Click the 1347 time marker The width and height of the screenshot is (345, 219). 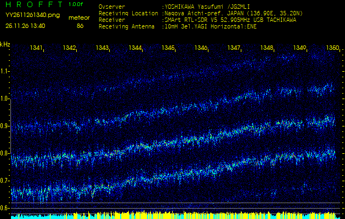click(234, 48)
